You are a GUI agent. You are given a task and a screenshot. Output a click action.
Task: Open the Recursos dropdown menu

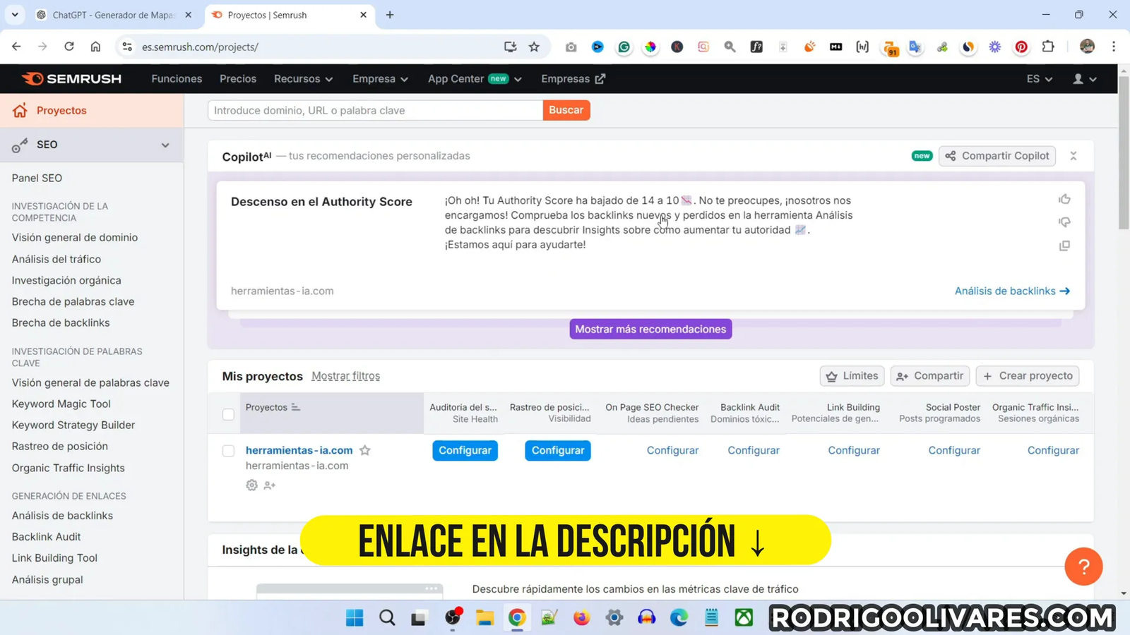(x=303, y=78)
